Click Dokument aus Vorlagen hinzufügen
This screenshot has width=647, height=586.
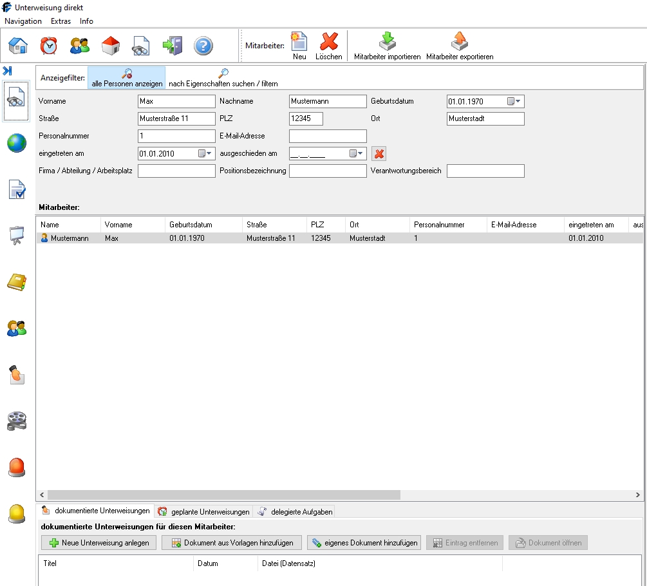232,543
